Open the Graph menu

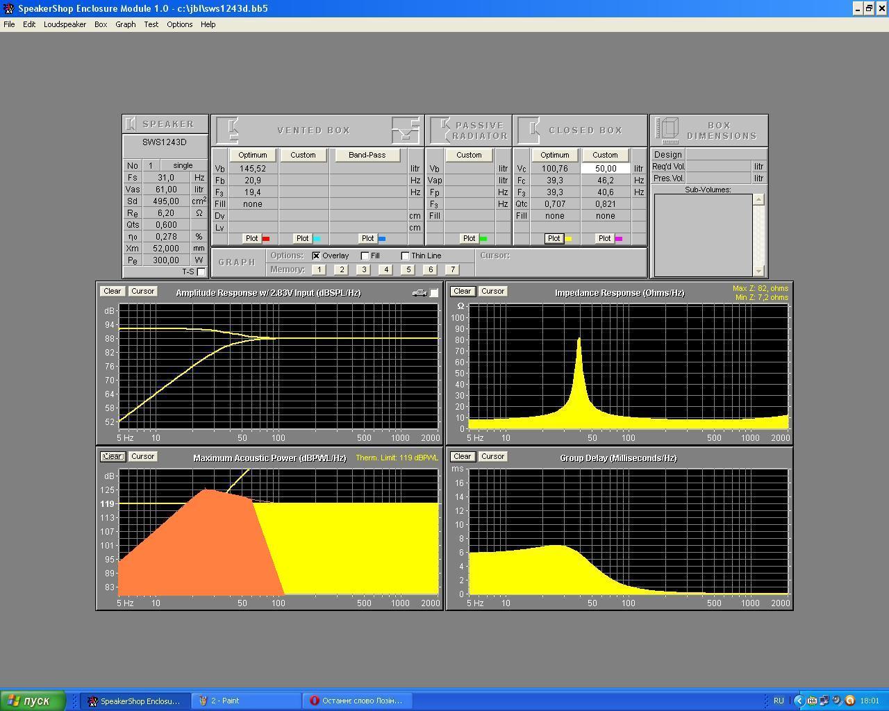coord(125,24)
